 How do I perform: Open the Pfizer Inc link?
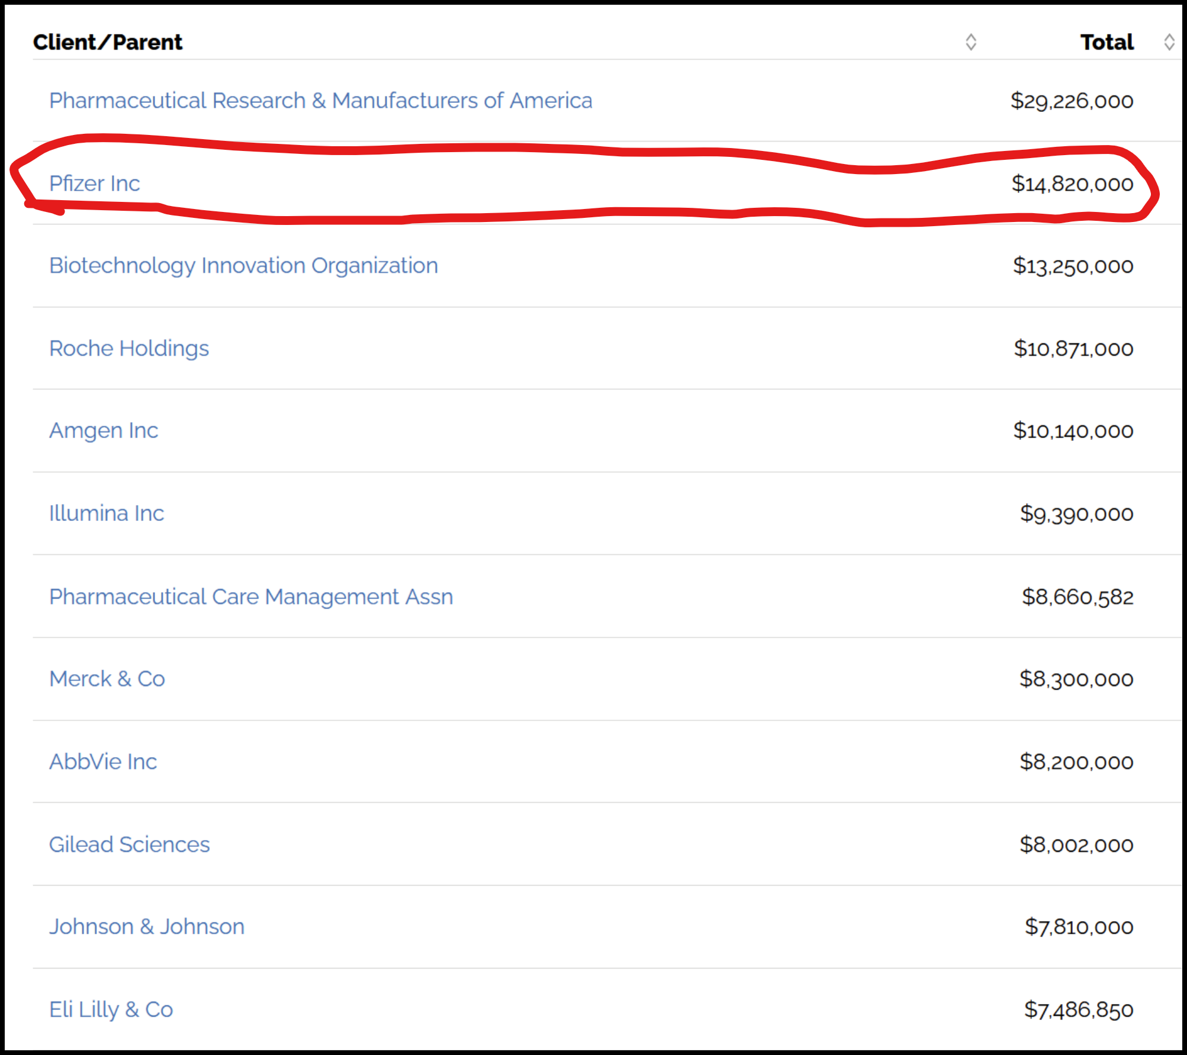point(95,184)
